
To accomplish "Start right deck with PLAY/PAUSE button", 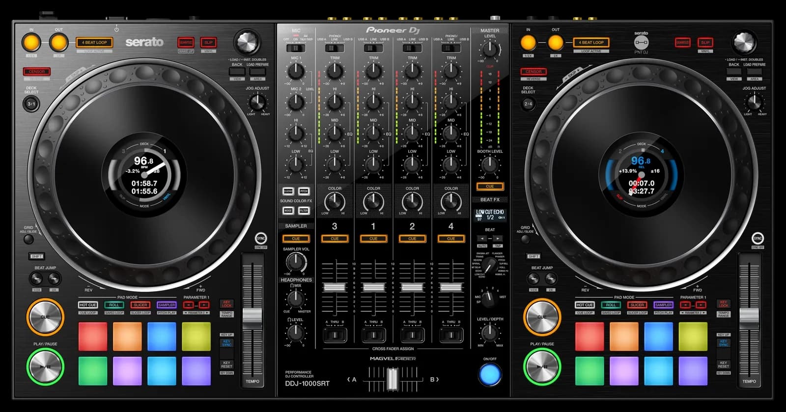I will pos(542,366).
